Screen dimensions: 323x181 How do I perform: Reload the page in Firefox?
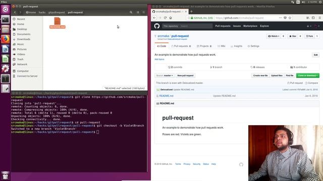pos(165,18)
